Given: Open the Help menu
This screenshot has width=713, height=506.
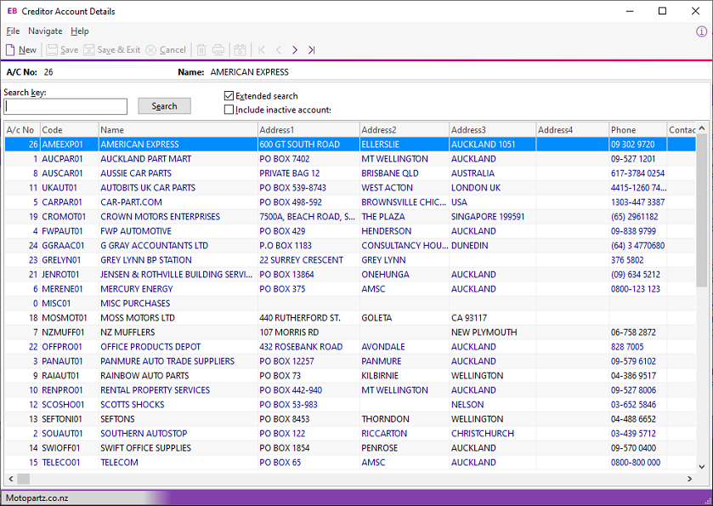Looking at the screenshot, I should click(80, 31).
